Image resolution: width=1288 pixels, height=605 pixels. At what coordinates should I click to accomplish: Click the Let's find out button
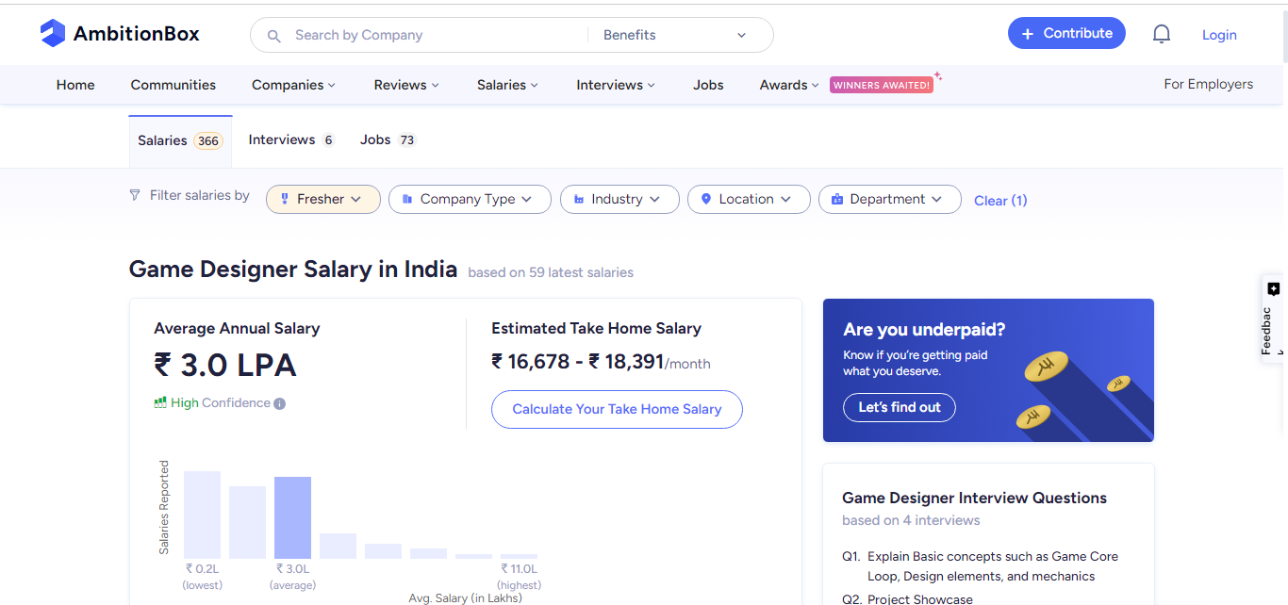899,407
